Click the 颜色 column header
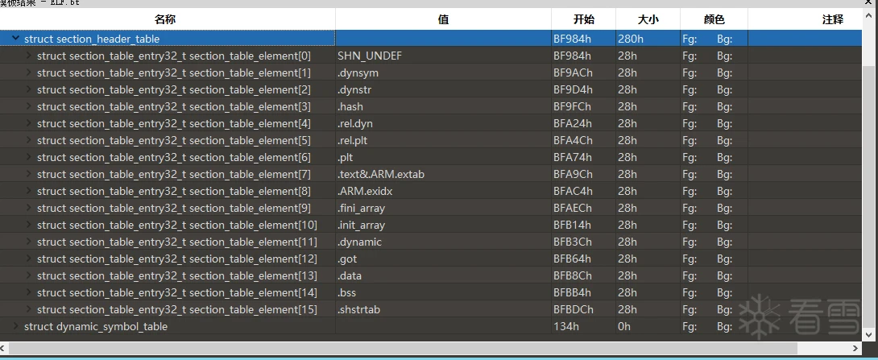Image resolution: width=878 pixels, height=360 pixels. click(x=714, y=19)
